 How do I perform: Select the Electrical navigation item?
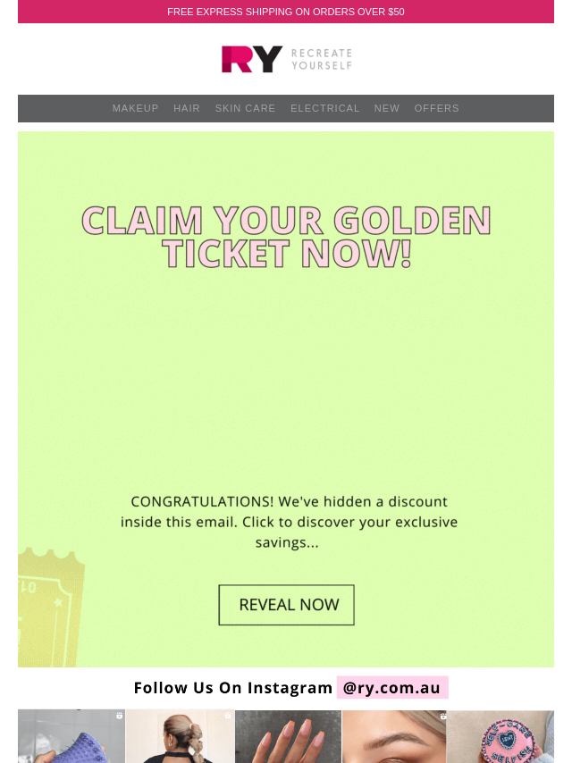pyautogui.click(x=324, y=108)
